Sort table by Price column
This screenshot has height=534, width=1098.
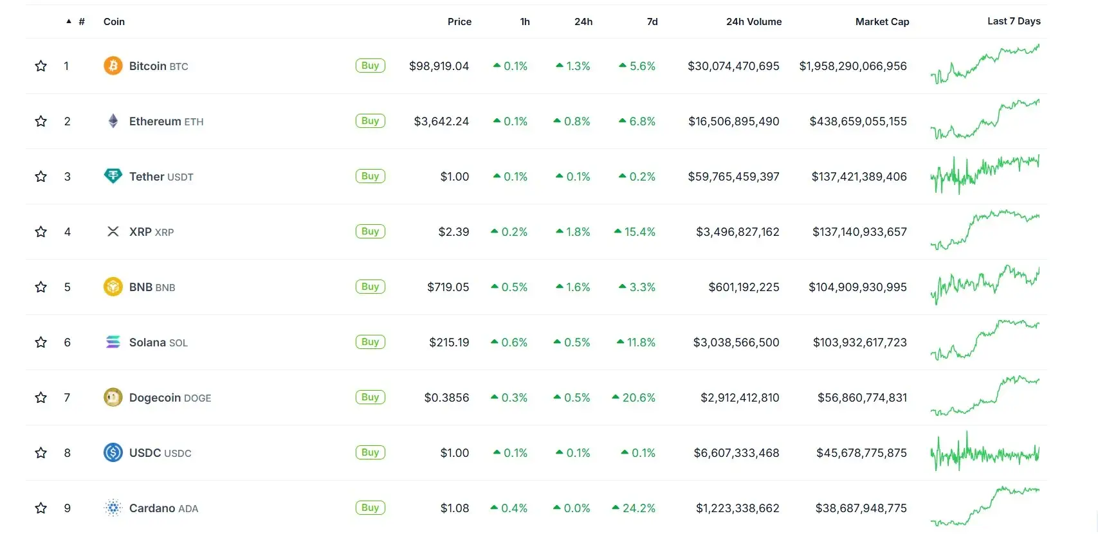(459, 21)
